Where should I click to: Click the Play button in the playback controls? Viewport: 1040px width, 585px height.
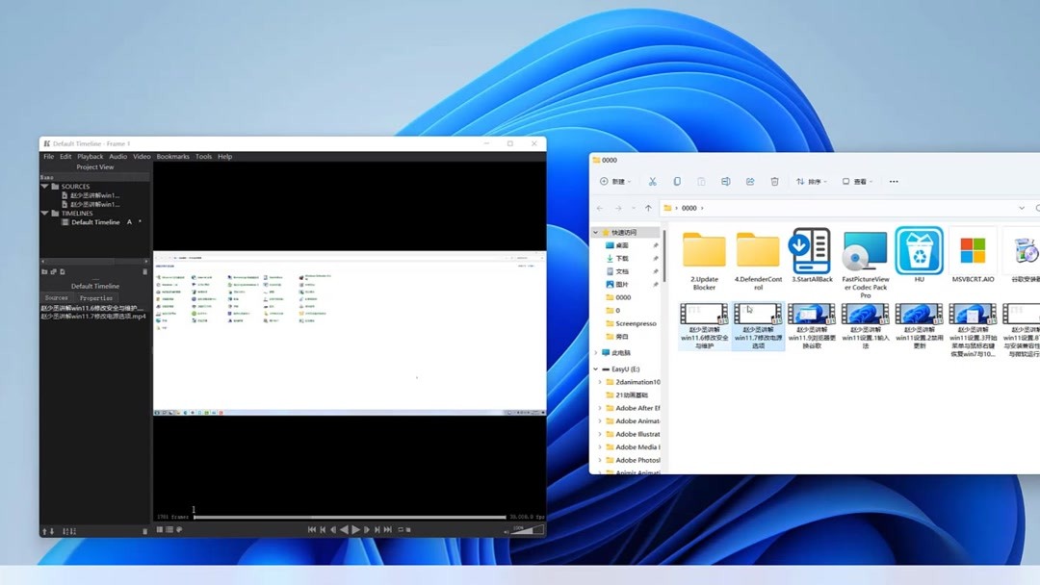tap(354, 528)
